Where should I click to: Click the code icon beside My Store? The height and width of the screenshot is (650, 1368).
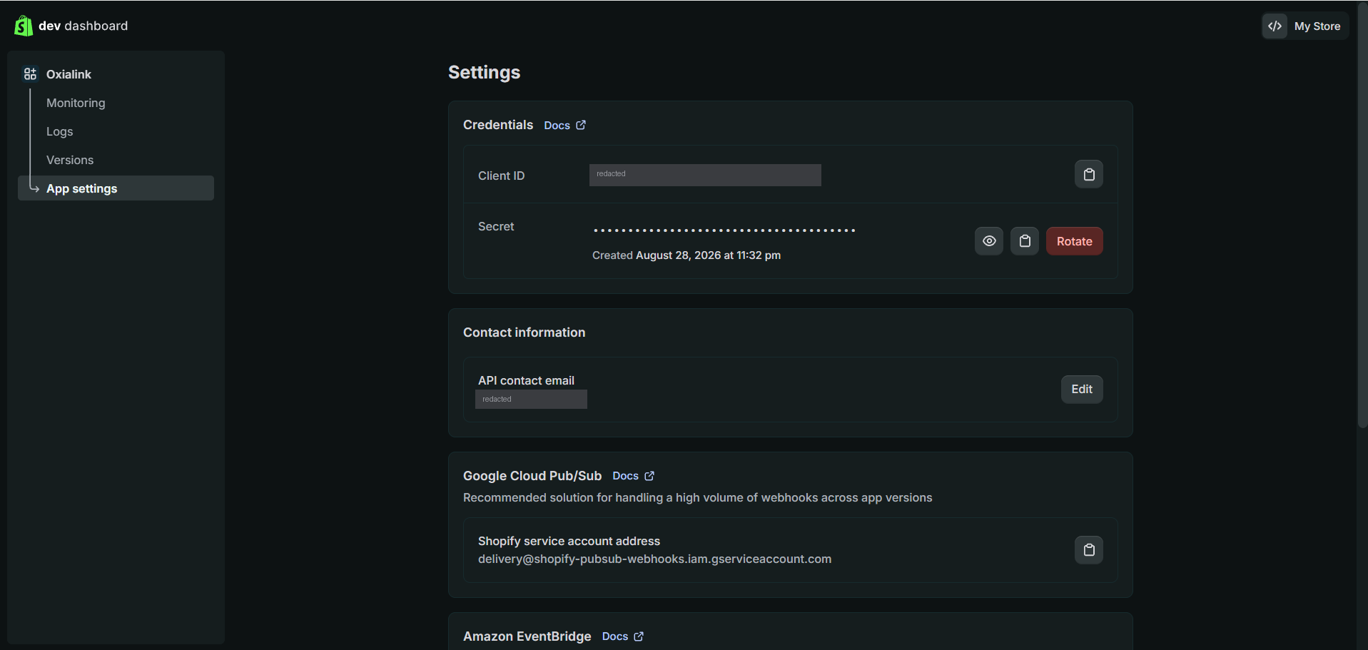pos(1275,26)
